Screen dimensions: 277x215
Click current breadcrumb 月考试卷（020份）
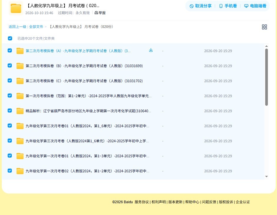(x=81, y=27)
